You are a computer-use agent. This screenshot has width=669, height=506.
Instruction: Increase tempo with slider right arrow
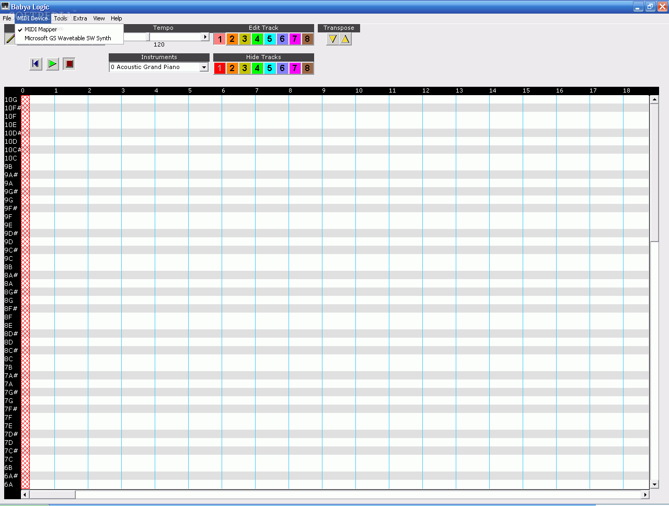[x=205, y=37]
